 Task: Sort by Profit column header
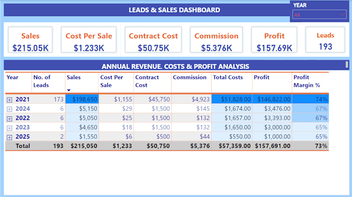(x=261, y=78)
